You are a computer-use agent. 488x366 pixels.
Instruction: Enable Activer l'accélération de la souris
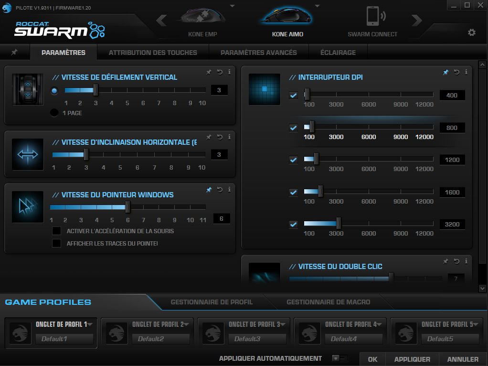coord(57,231)
